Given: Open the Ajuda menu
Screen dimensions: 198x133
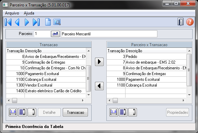Looking at the screenshot, I should [29, 13].
